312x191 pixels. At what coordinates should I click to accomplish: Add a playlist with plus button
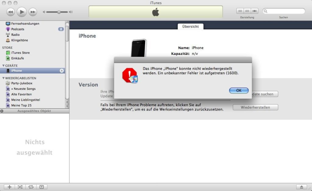9,187
